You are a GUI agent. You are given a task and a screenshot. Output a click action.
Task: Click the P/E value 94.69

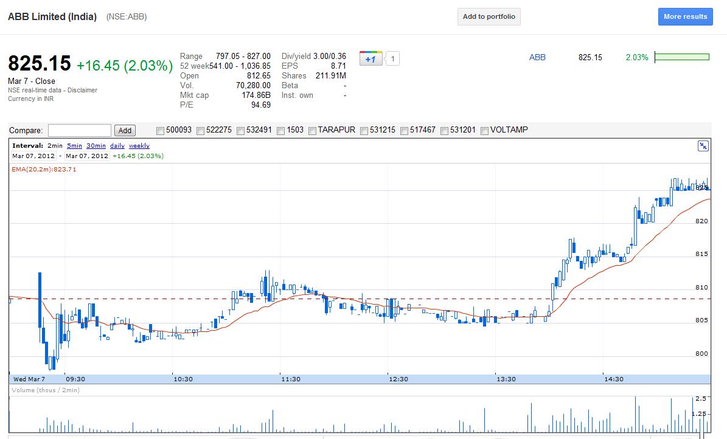point(261,105)
